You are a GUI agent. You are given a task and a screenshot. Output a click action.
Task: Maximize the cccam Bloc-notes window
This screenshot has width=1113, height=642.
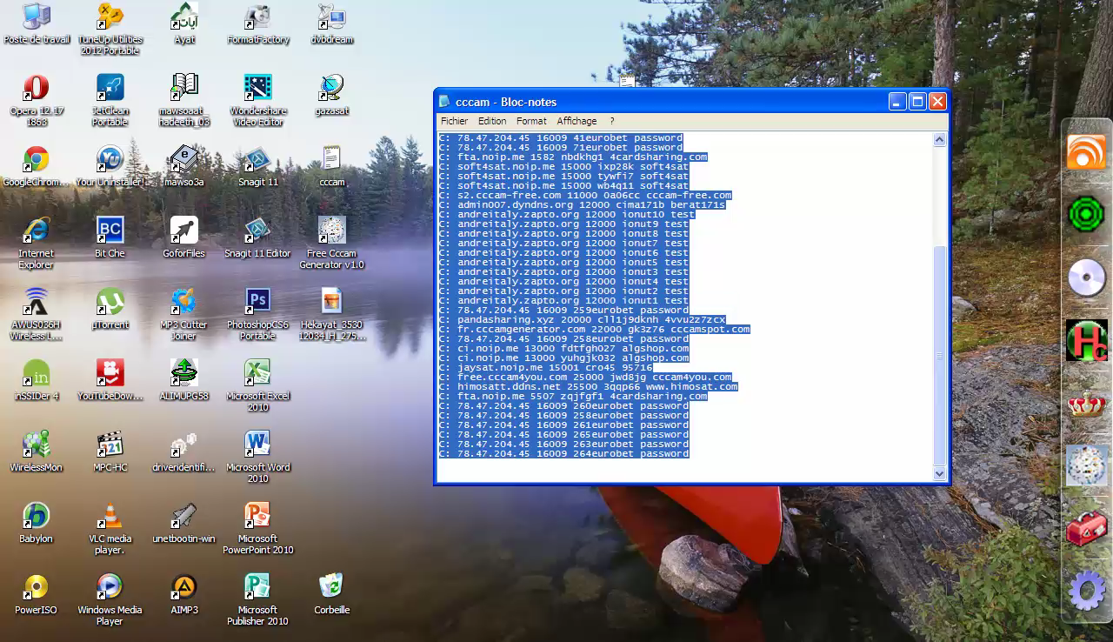pos(917,102)
